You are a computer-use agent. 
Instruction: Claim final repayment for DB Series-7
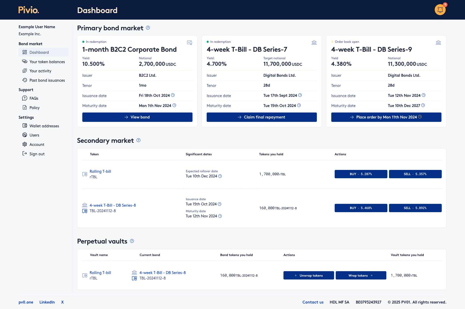point(261,117)
